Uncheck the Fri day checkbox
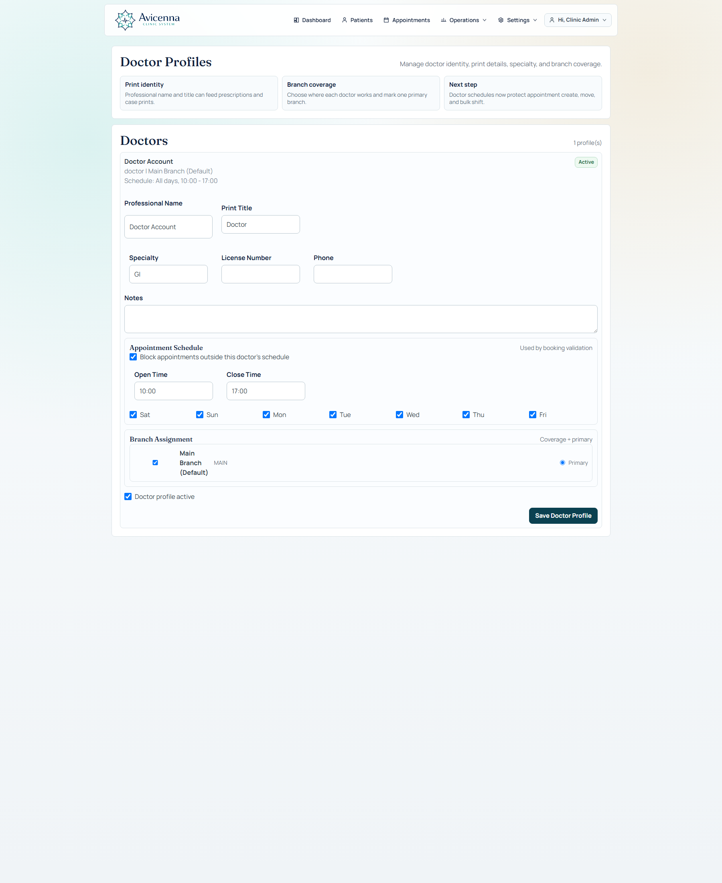Viewport: 722px width, 883px height. (x=532, y=415)
